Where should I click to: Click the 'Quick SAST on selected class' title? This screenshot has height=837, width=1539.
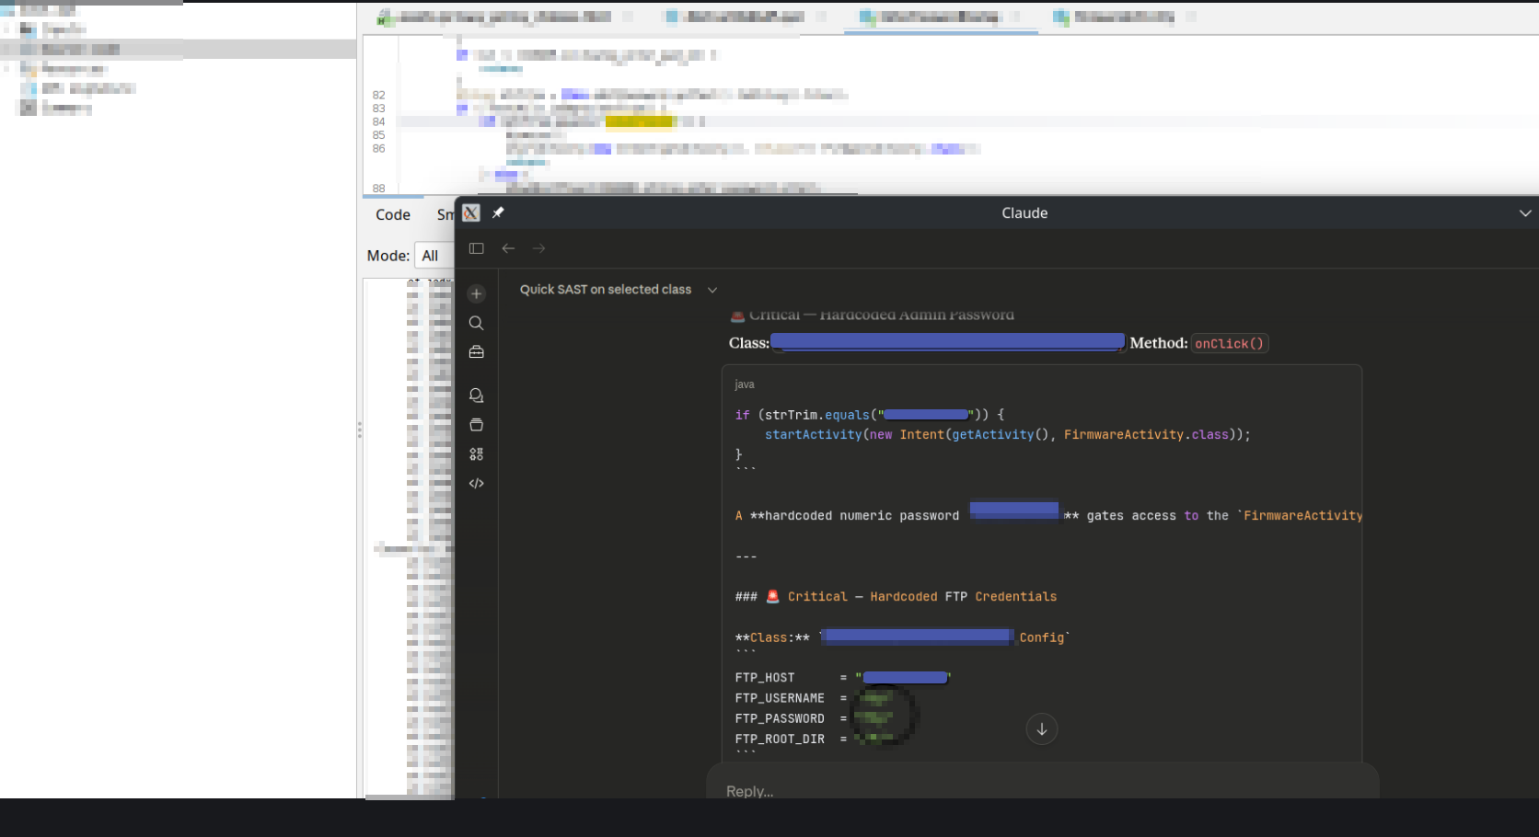[606, 290]
